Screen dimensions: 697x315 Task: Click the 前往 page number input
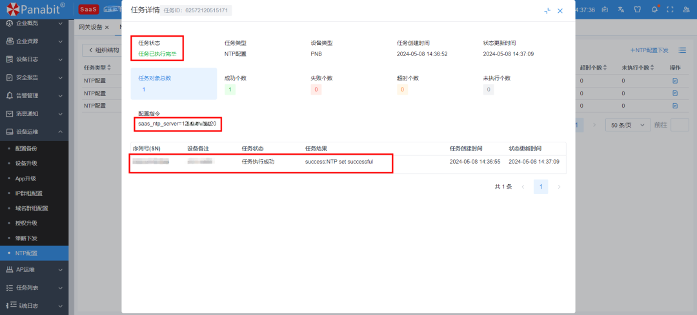[680, 125]
